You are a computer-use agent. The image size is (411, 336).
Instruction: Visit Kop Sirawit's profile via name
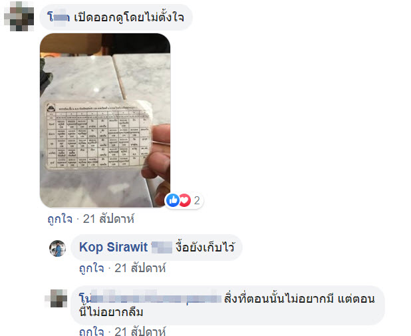click(x=114, y=247)
